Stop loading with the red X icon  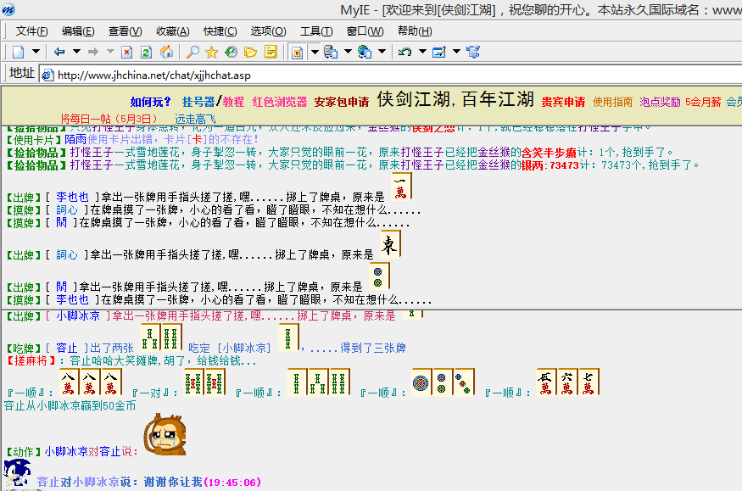127,52
